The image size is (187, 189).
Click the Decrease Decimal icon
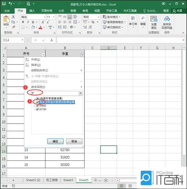90,27
